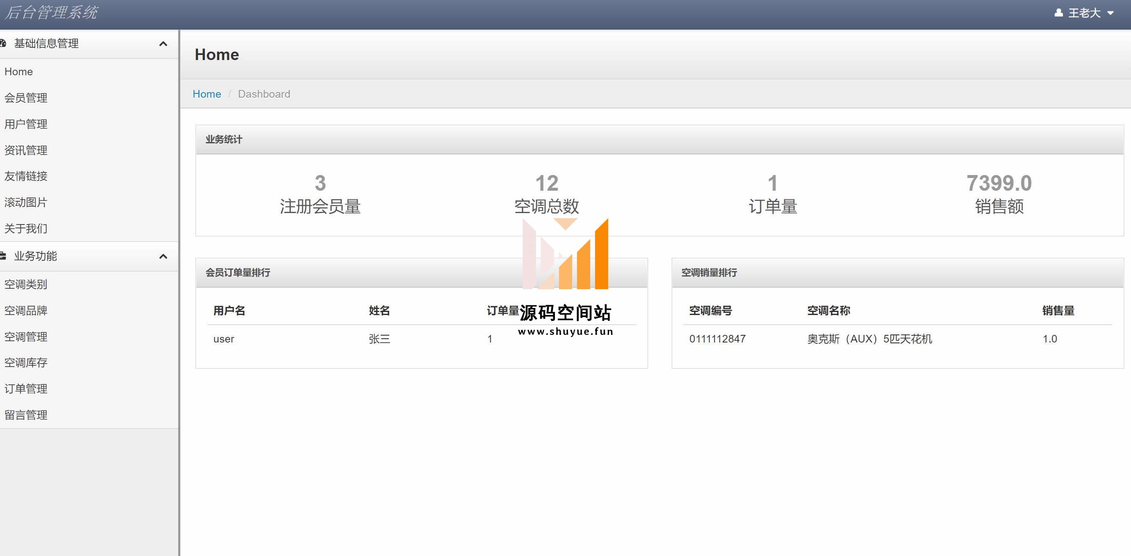The height and width of the screenshot is (556, 1131).
Task: Click the 用户名 column header
Action: 229,310
